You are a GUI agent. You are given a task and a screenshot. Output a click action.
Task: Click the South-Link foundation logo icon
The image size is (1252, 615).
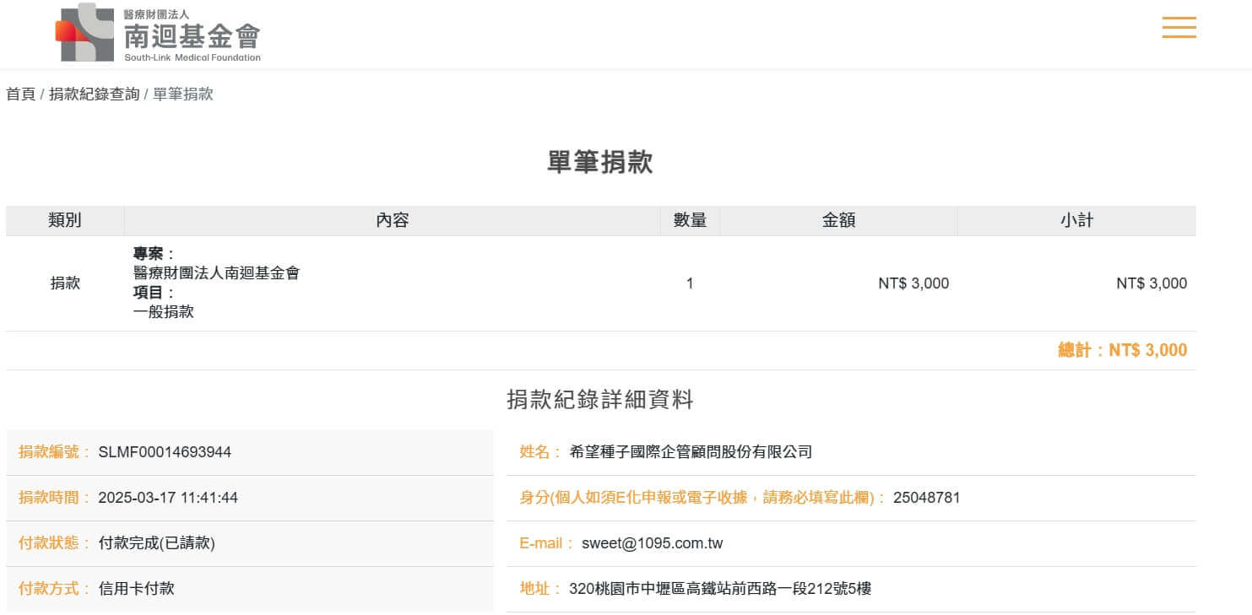tap(84, 32)
